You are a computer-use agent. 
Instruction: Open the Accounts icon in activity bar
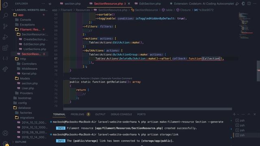coord(5,133)
